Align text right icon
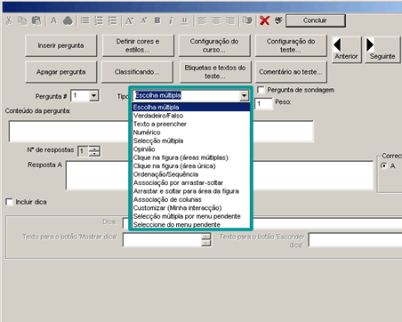402x322 pixels. click(x=230, y=20)
